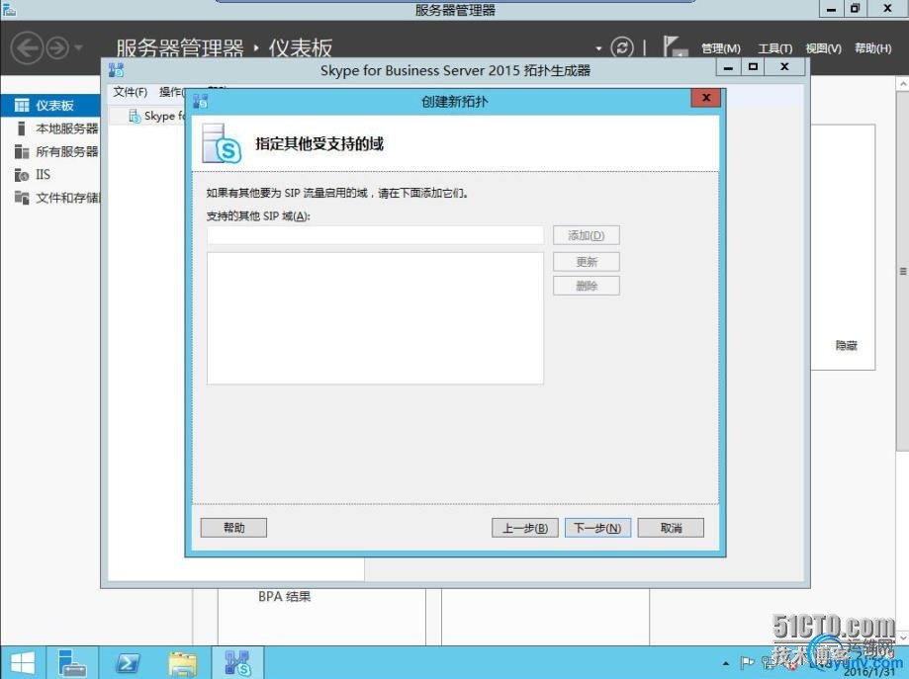
Task: Continue with 下一步(N)
Action: click(x=597, y=528)
